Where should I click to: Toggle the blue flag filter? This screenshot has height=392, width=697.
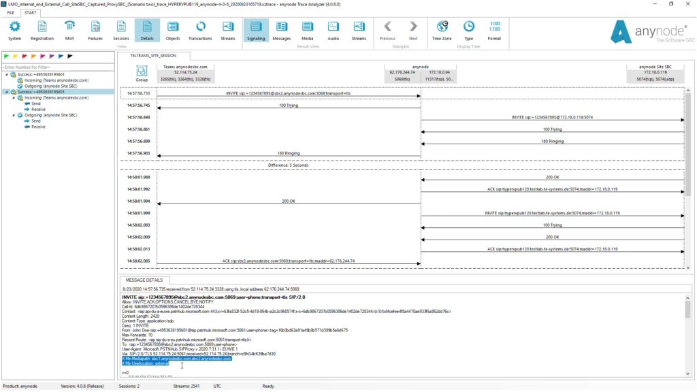coord(61,56)
